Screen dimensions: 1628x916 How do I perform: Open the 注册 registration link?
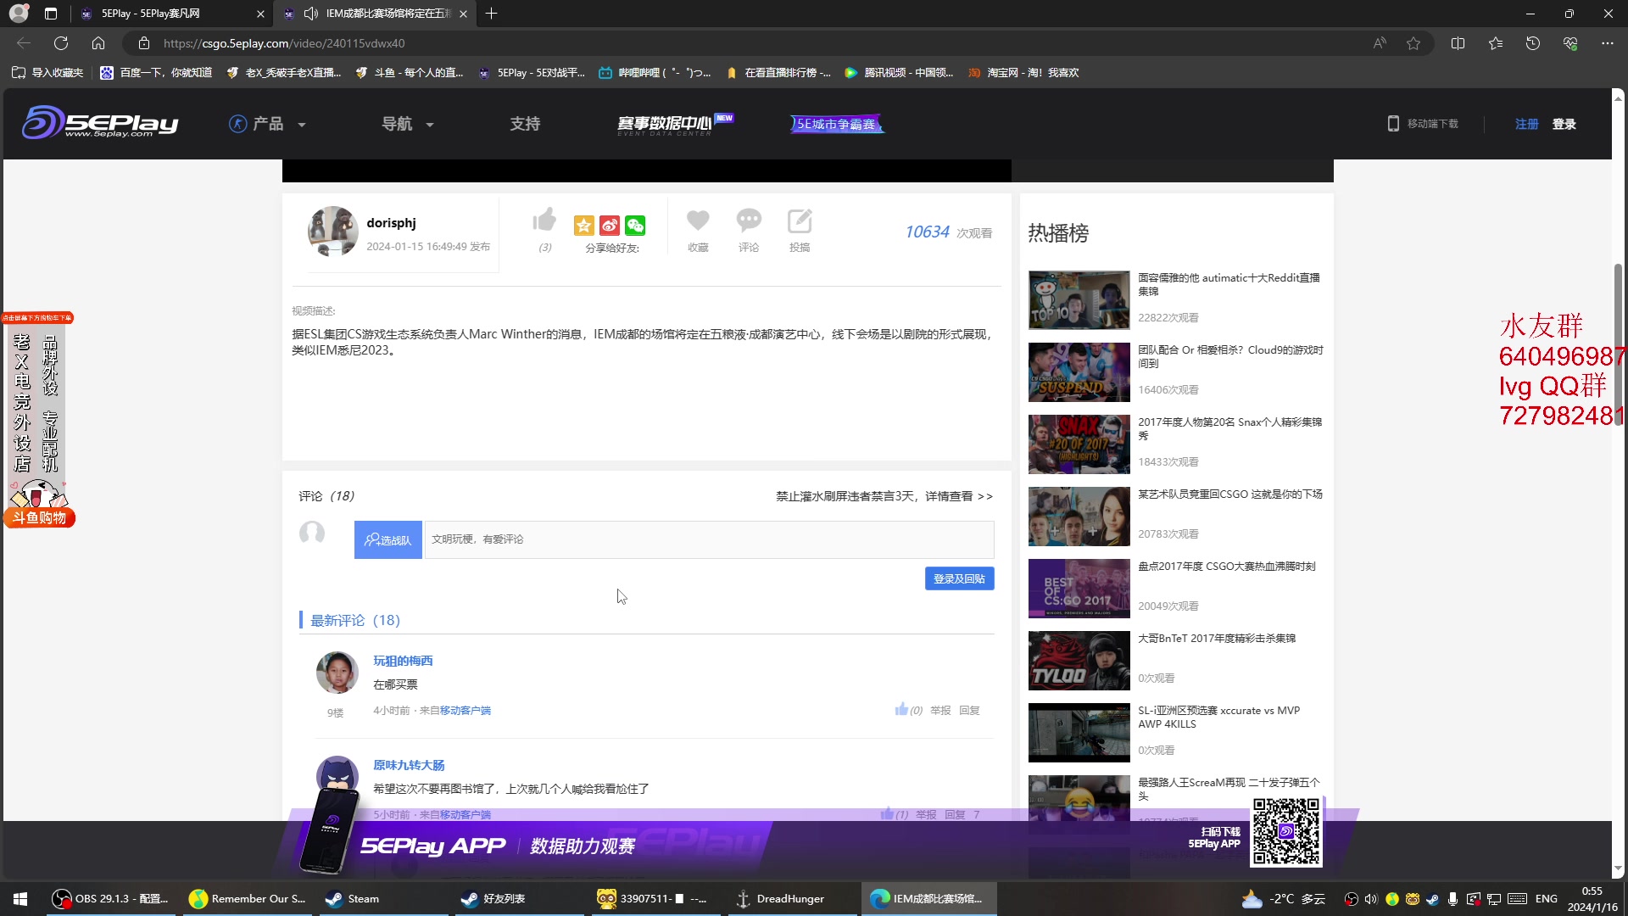tap(1525, 123)
